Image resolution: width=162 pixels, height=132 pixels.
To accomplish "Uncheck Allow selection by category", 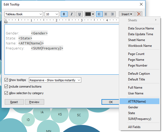I will point(6,93).
